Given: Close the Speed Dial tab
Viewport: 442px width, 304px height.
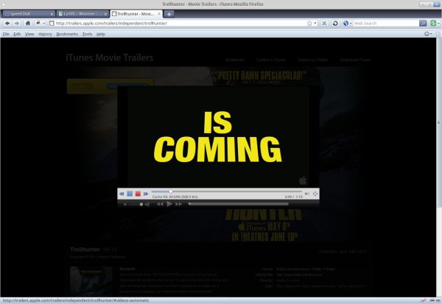Looking at the screenshot, I should [x=52, y=14].
